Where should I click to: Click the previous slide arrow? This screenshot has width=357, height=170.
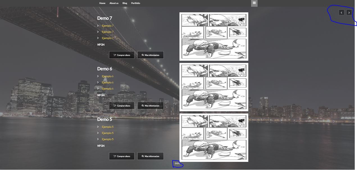341,12
